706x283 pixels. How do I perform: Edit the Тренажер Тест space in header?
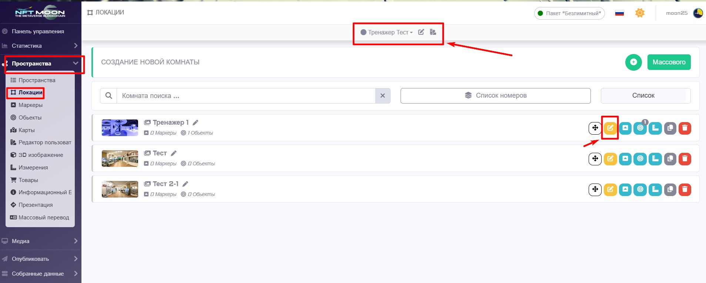(421, 32)
